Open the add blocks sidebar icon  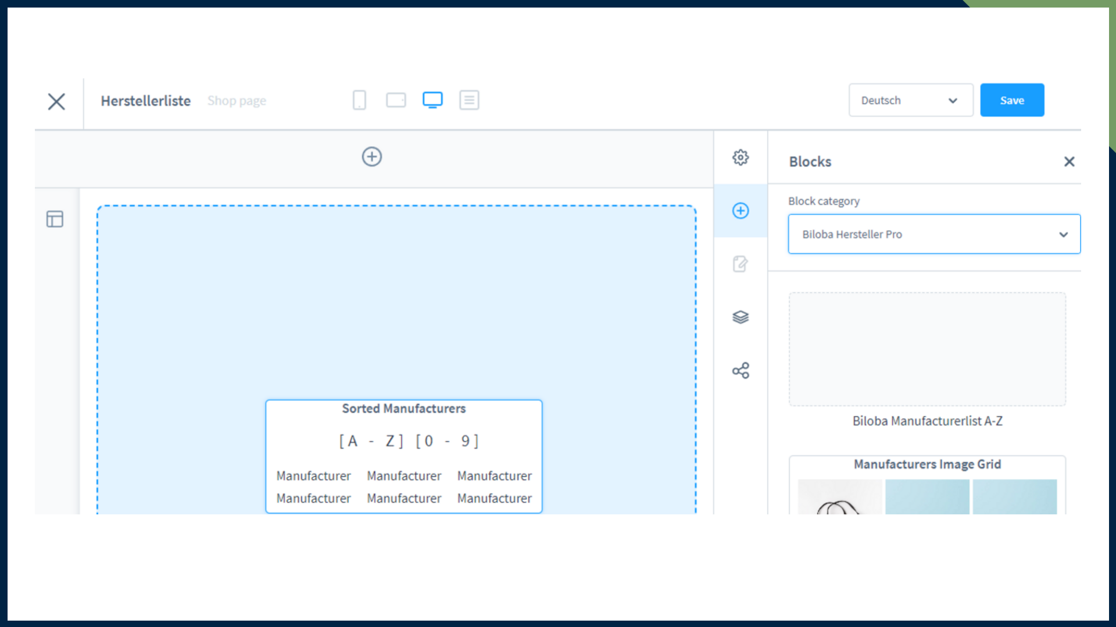pos(741,211)
